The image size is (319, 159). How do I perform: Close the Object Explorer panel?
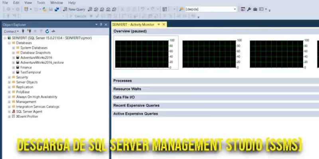pos(106,25)
